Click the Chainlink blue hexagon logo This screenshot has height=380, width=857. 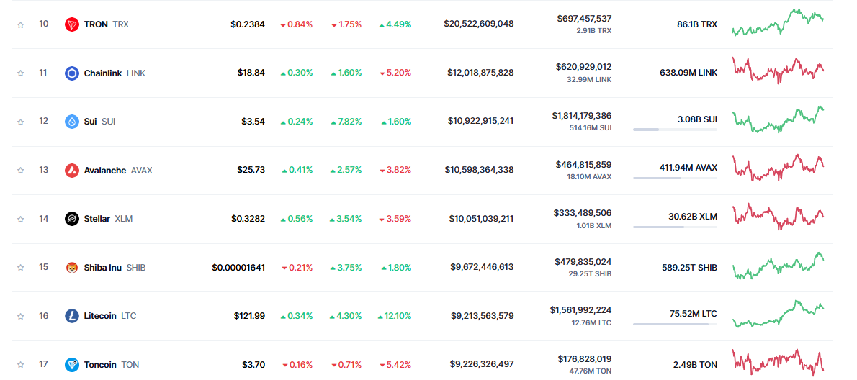click(72, 73)
